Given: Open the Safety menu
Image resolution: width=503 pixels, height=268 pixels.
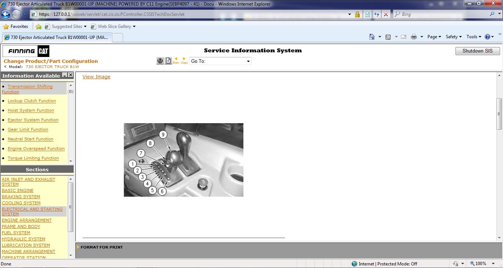Looking at the screenshot, I should pos(454,37).
